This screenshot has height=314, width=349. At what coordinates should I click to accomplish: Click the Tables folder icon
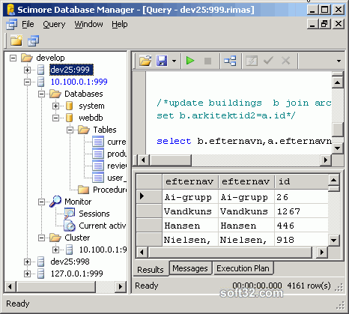(x=84, y=130)
